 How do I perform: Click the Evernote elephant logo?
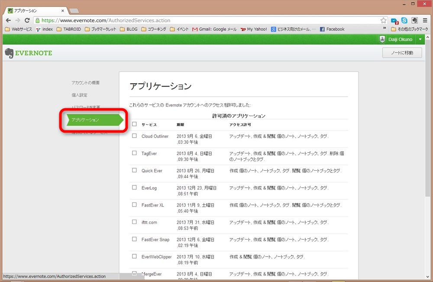(9, 53)
